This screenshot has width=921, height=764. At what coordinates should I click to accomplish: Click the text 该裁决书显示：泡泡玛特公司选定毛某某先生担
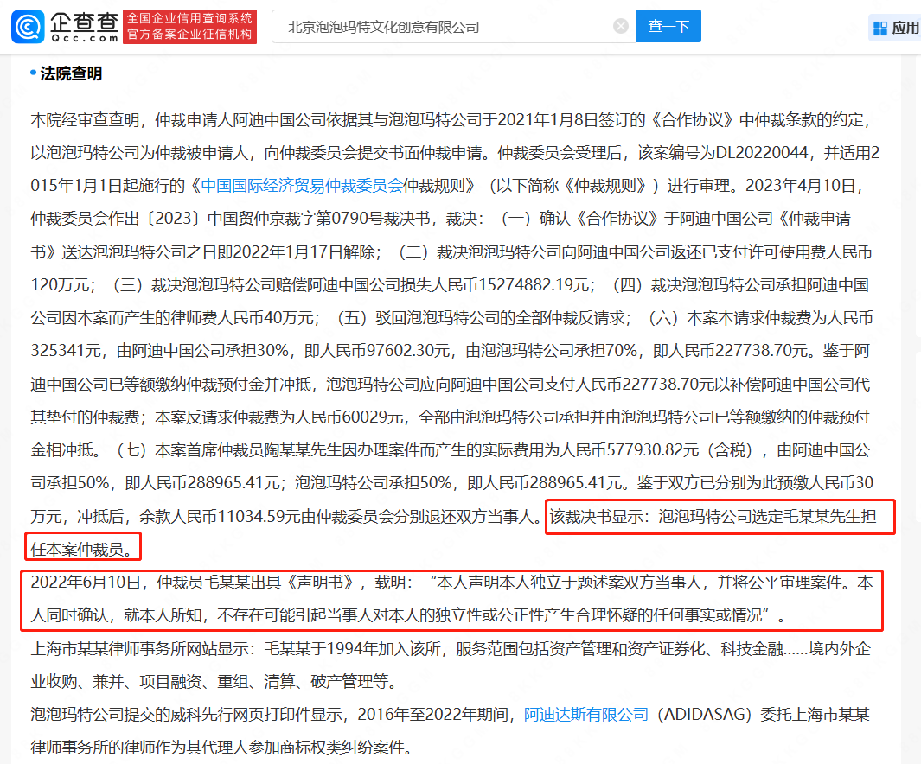713,517
